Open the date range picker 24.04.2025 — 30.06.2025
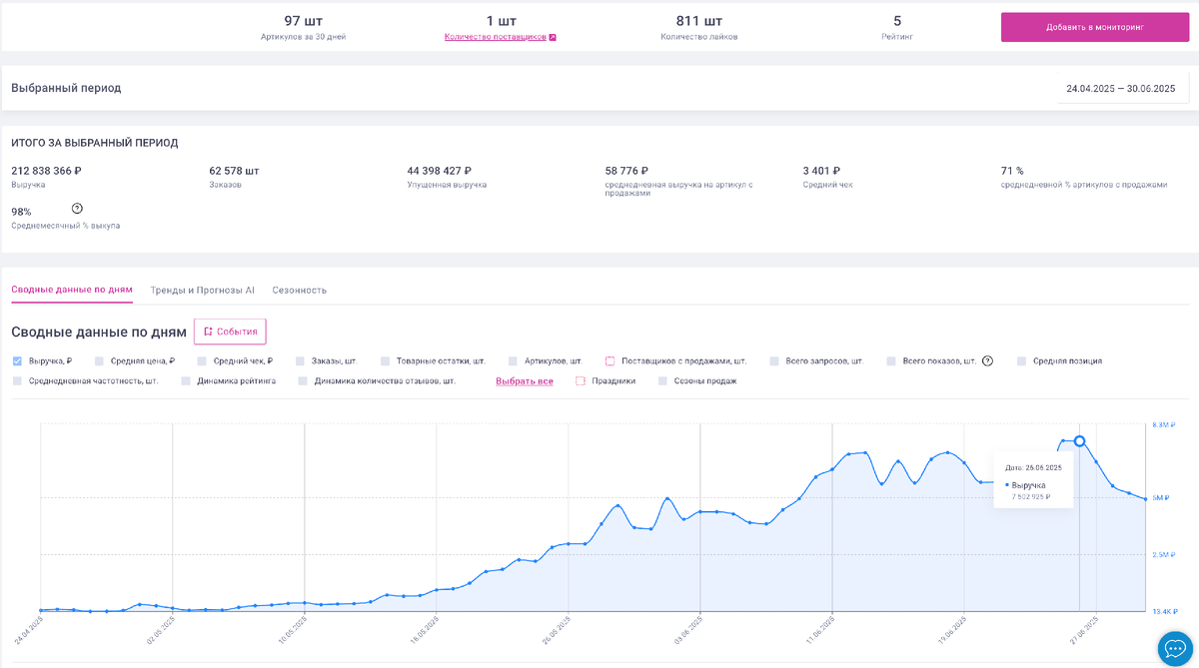This screenshot has width=1199, height=668. (1120, 88)
